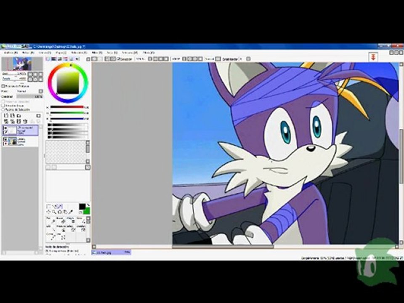404x303 pixels.
Task: Create a new layer folder
Action: click(19, 116)
